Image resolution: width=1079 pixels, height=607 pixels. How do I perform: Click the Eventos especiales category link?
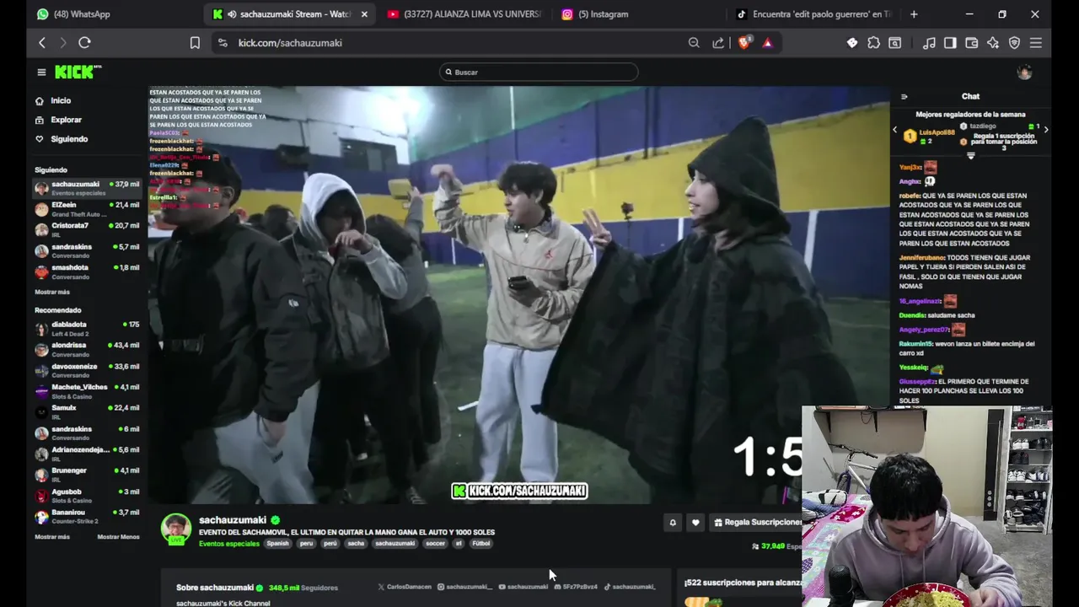click(229, 544)
